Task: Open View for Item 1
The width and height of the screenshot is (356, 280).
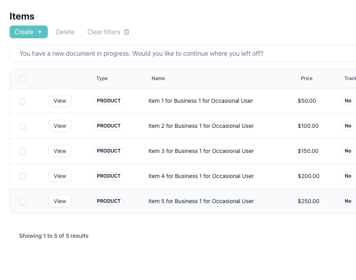Action: pyautogui.click(x=60, y=101)
